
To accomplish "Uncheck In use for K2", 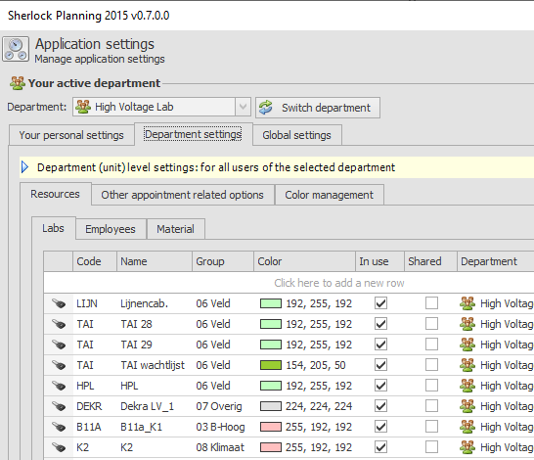I will [380, 447].
